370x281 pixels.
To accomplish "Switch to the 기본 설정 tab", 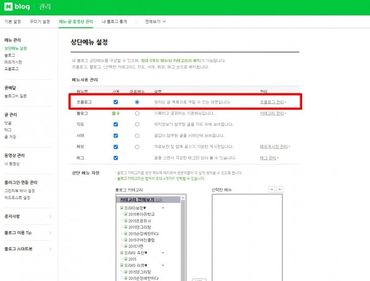I will (13, 22).
